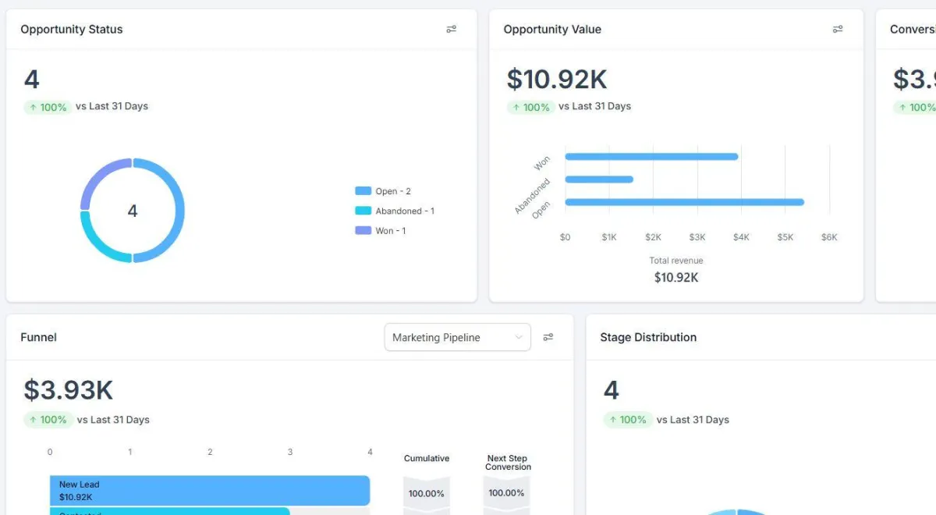Click the Won axis label

coord(542,163)
